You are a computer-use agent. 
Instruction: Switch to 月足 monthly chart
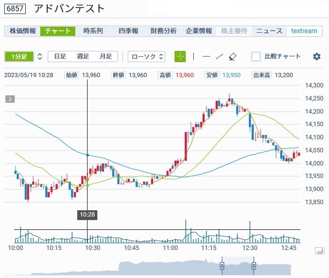coord(106,57)
